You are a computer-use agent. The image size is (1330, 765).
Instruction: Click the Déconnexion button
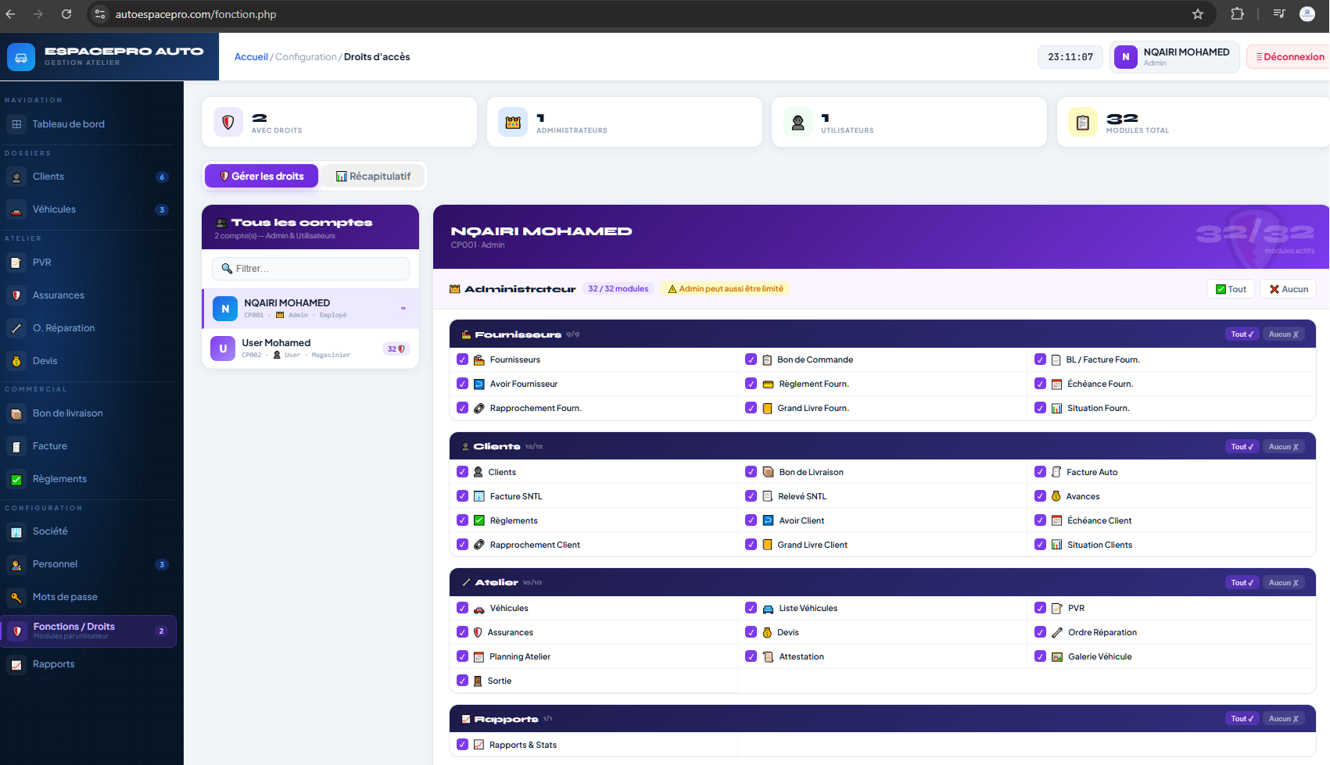pyautogui.click(x=1289, y=57)
